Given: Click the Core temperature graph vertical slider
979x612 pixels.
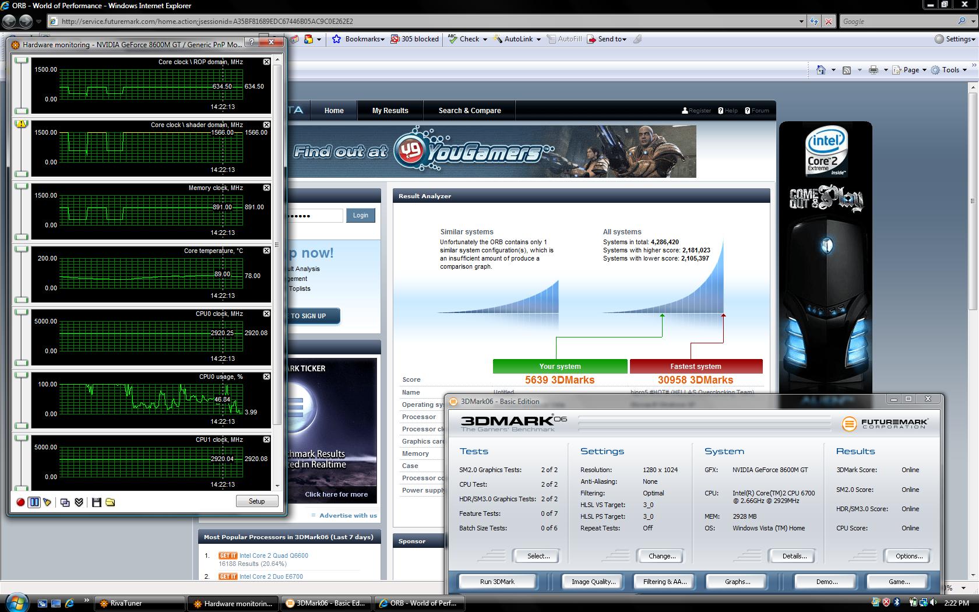Looking at the screenshot, I should tap(22, 274).
